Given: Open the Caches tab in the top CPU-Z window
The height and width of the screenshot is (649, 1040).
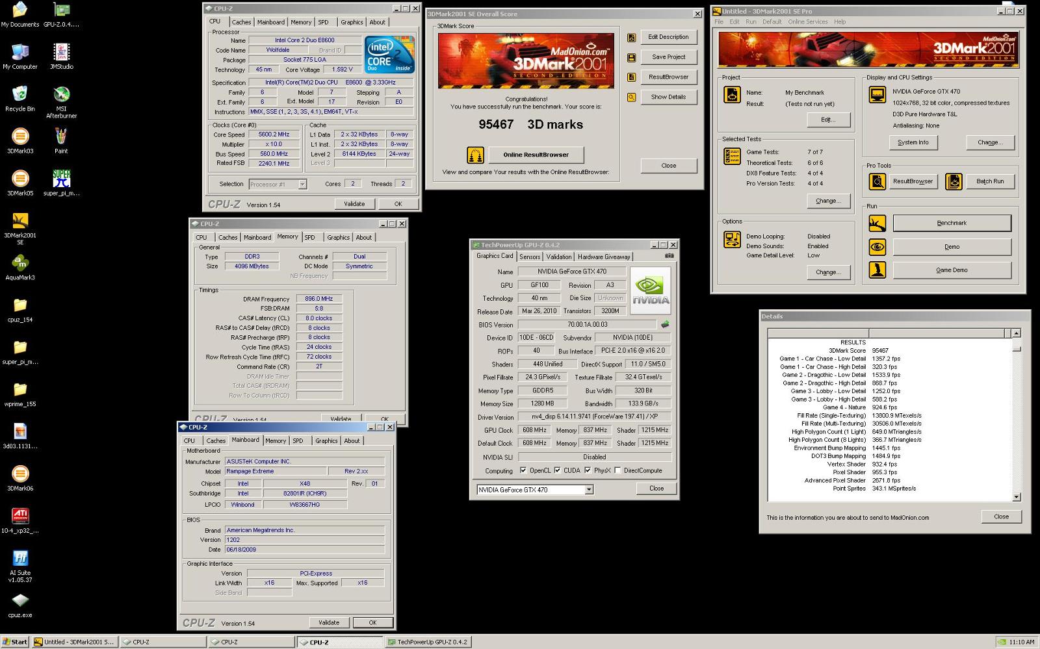Looking at the screenshot, I should pos(241,22).
